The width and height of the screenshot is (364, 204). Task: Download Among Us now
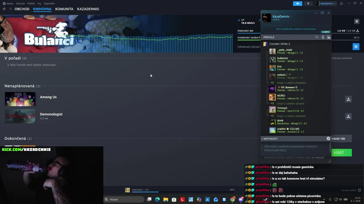click(348, 99)
